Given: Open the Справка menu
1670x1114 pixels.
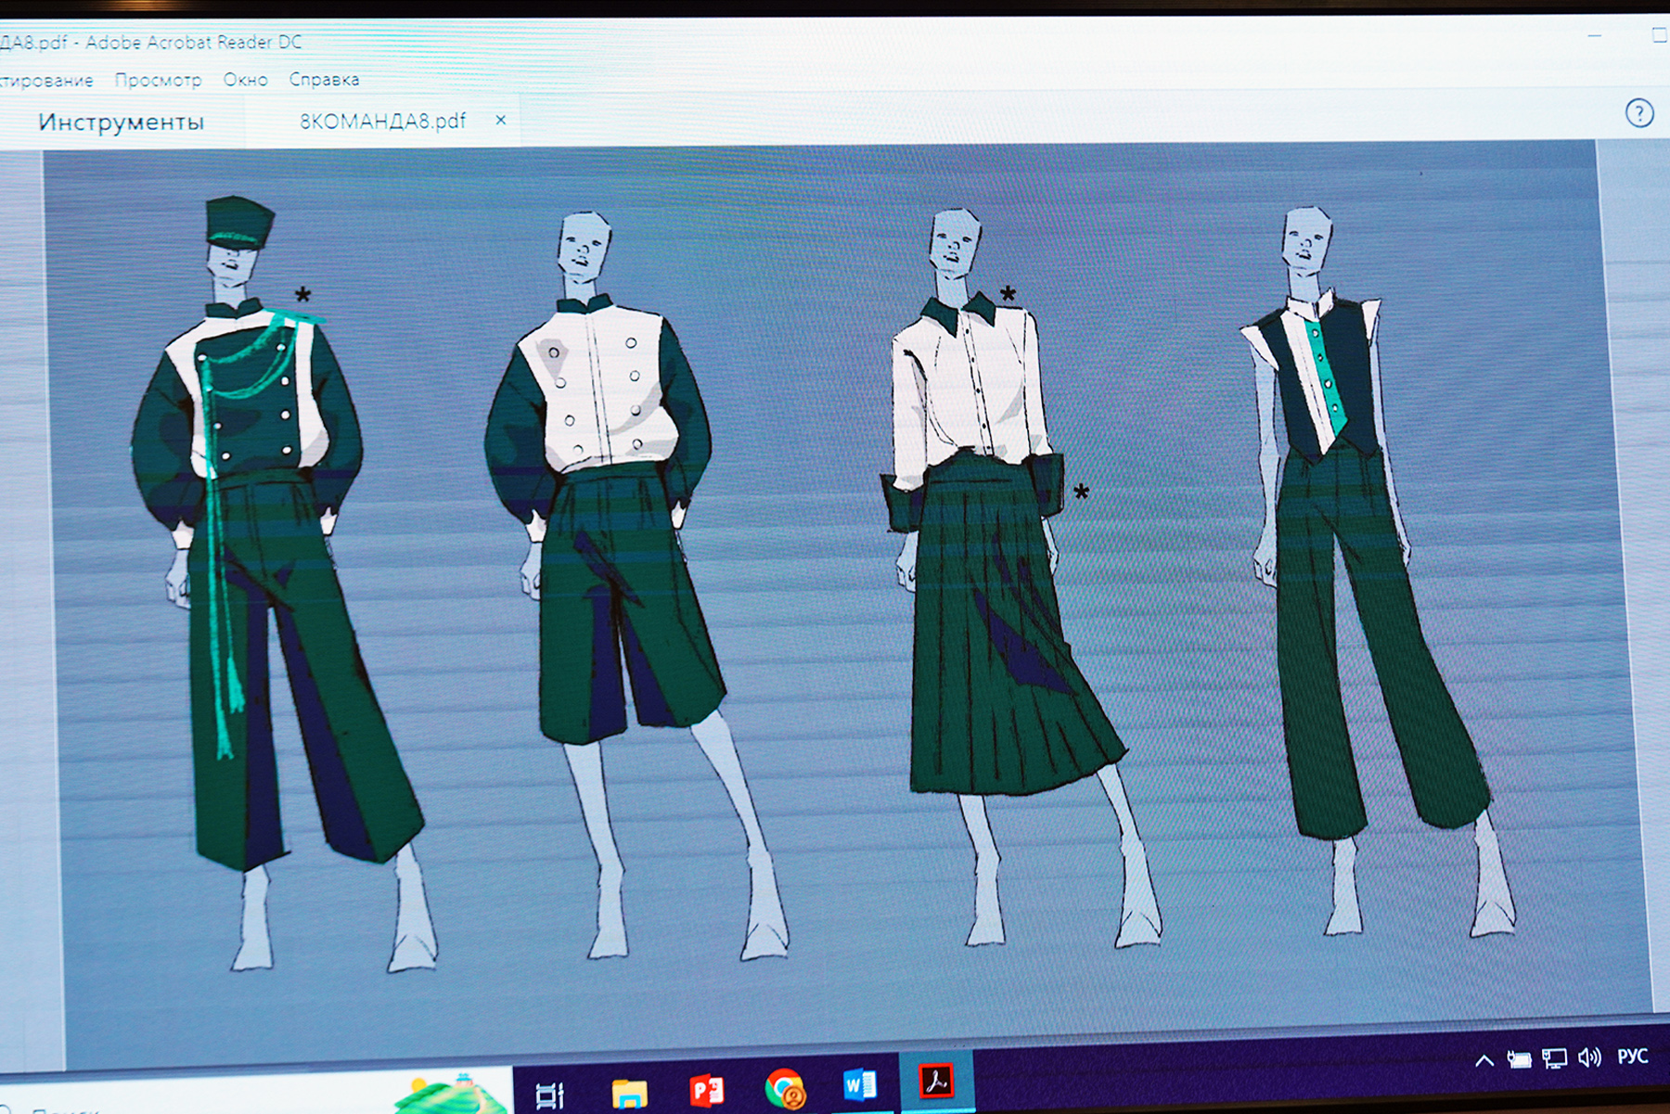Looking at the screenshot, I should 324,80.
